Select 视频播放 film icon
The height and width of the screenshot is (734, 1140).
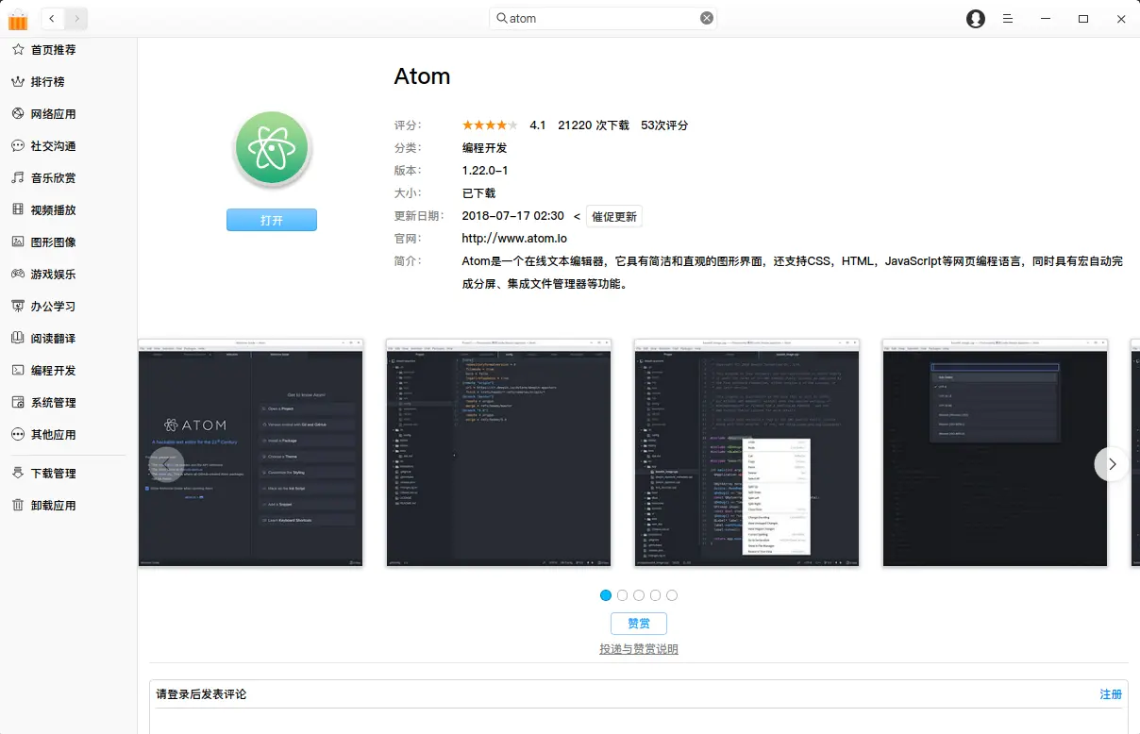click(x=17, y=209)
